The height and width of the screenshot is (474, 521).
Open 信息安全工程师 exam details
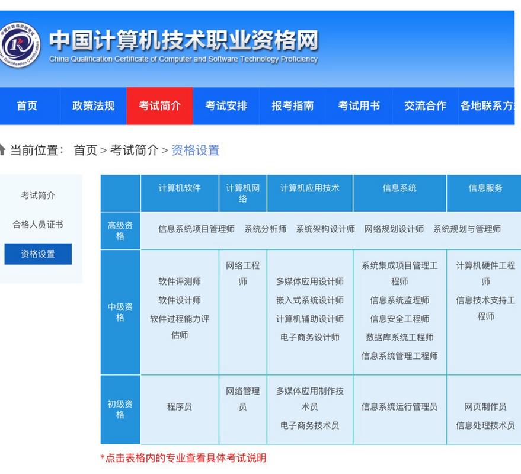coord(399,319)
